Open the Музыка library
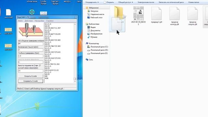The image size is (208, 117). [94, 37]
